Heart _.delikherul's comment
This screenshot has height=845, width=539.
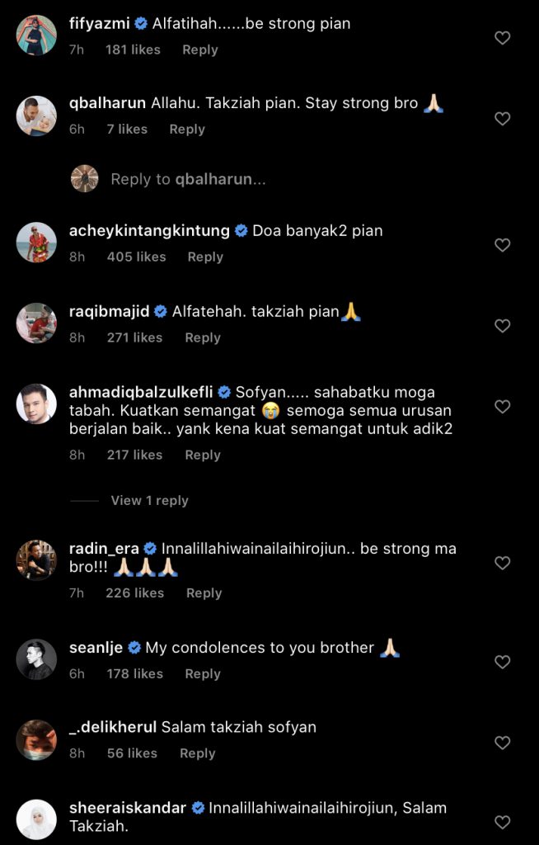(x=502, y=743)
